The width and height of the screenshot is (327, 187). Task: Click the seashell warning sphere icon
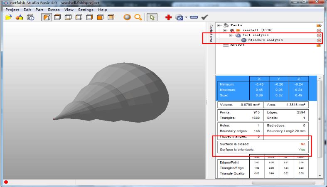pyautogui.click(x=232, y=31)
